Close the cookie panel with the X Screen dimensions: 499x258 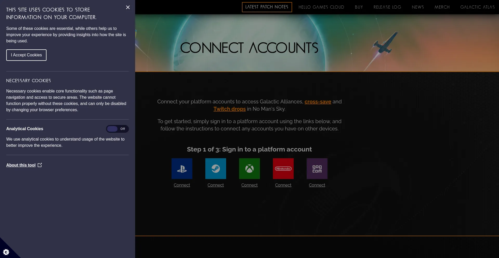pos(128,7)
